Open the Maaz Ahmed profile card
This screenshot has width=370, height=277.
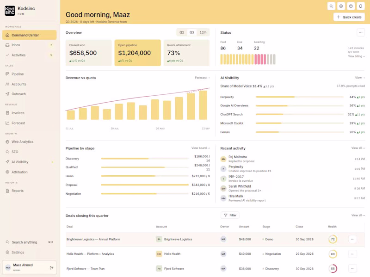[29, 268]
